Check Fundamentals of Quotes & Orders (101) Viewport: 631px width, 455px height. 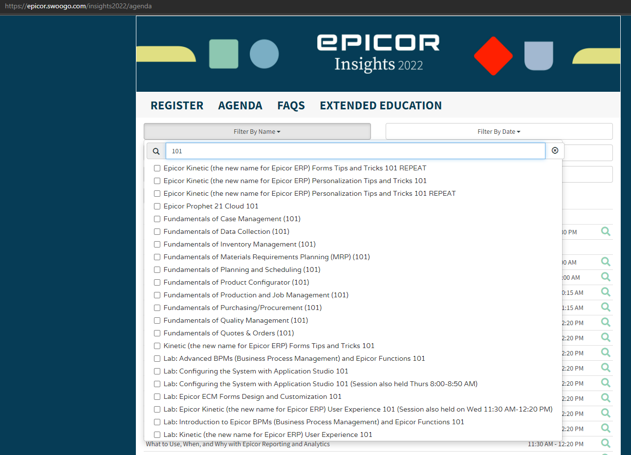(157, 333)
